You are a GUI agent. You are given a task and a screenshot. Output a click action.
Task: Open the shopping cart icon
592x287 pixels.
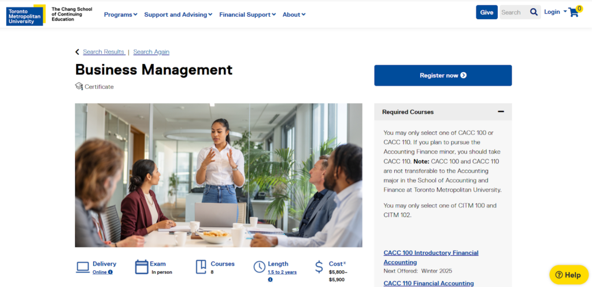pyautogui.click(x=573, y=13)
